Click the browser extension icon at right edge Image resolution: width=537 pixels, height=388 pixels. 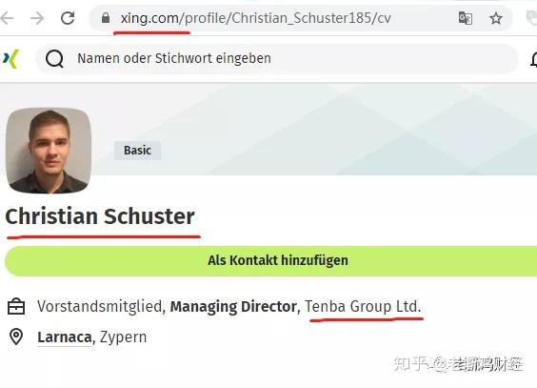click(532, 18)
